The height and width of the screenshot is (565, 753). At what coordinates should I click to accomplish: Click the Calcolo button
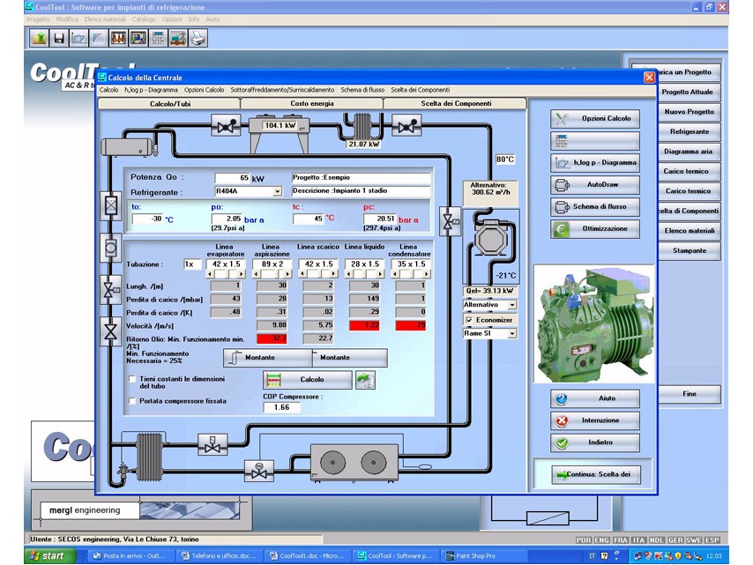(x=308, y=380)
